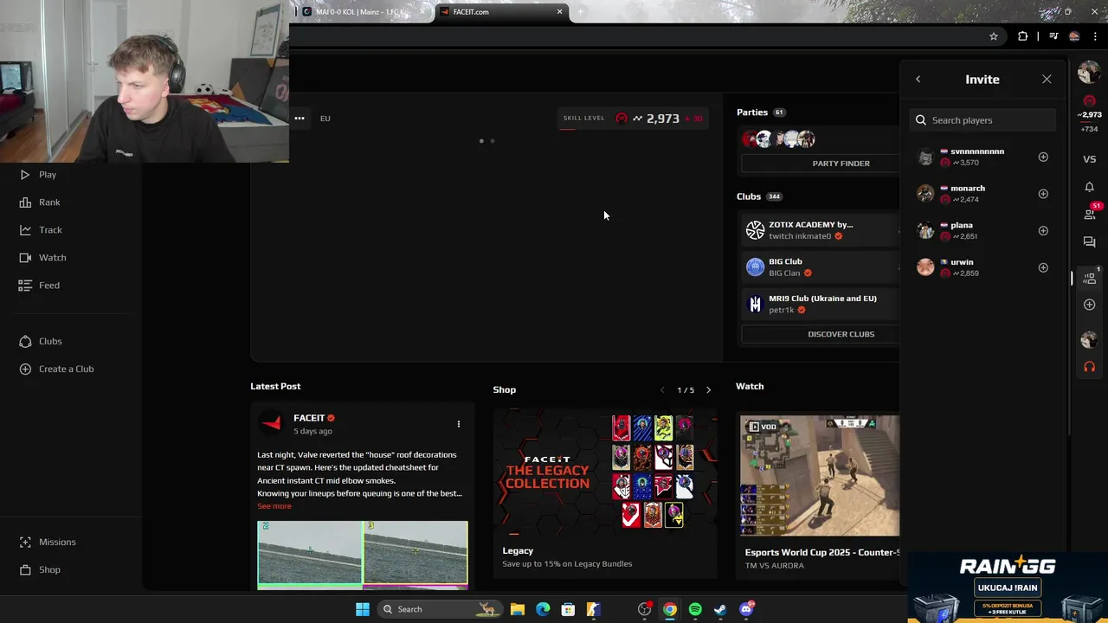
Task: Open urwin's avatar in invite list
Action: (x=925, y=267)
